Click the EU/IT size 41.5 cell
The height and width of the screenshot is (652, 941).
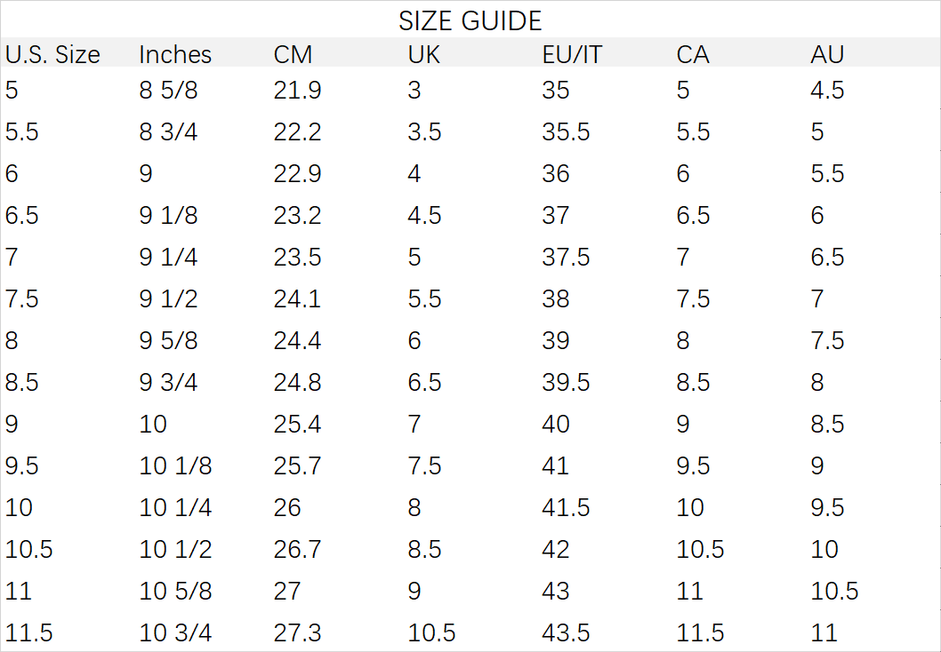pyautogui.click(x=566, y=508)
